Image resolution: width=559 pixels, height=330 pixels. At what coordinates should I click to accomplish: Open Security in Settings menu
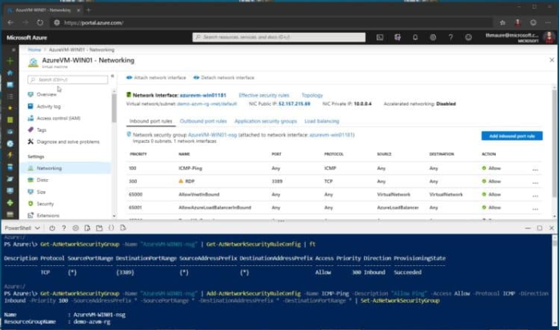coord(45,204)
